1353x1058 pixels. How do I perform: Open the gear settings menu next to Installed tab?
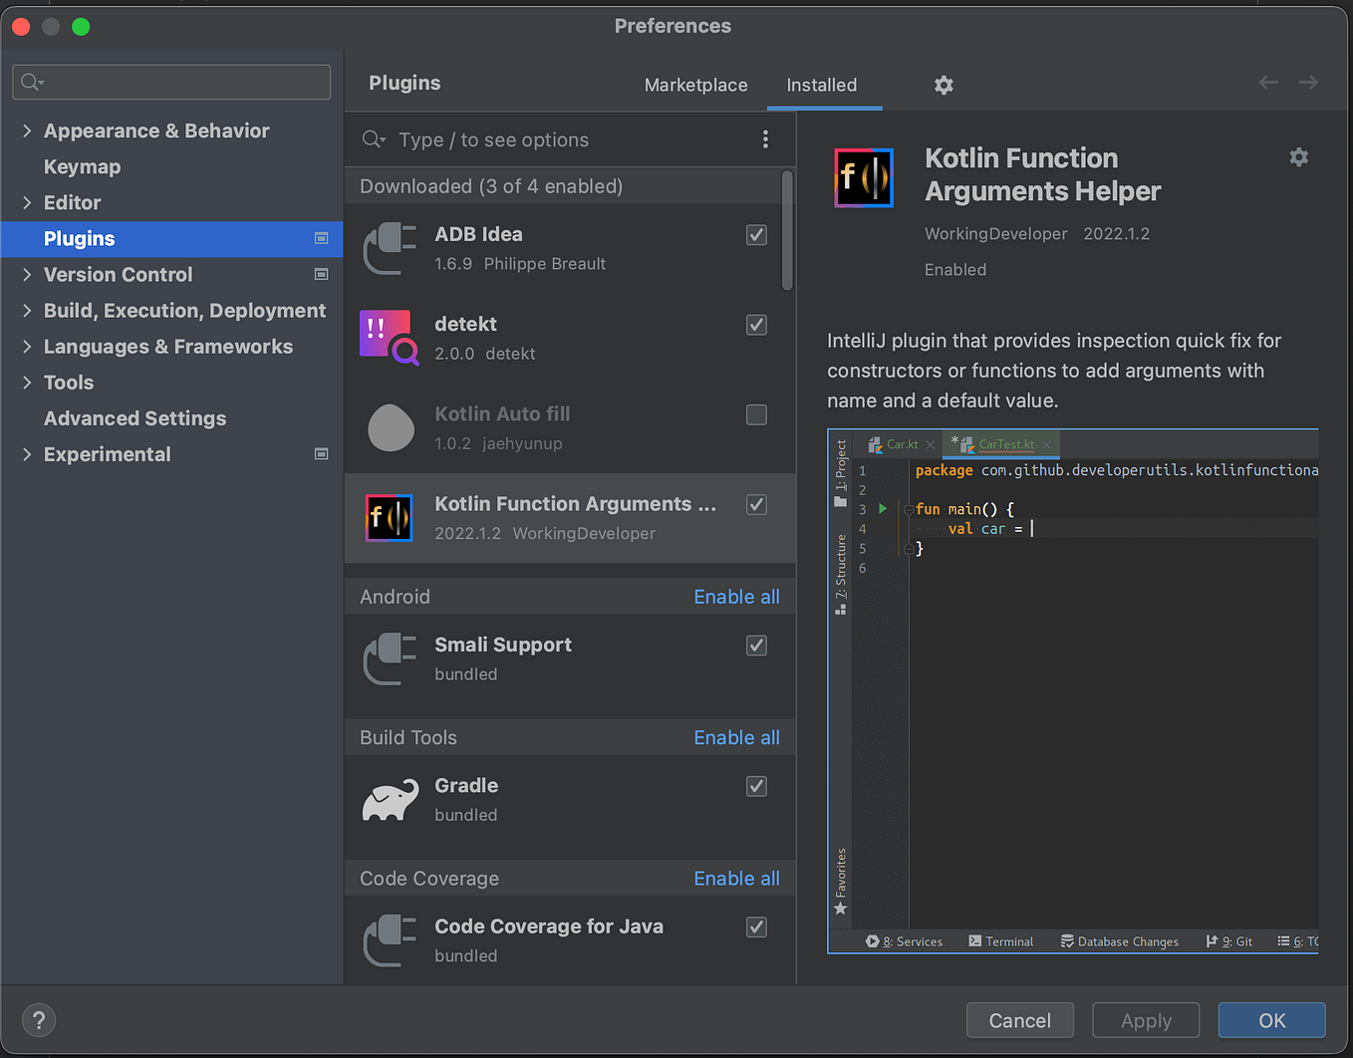(x=943, y=86)
